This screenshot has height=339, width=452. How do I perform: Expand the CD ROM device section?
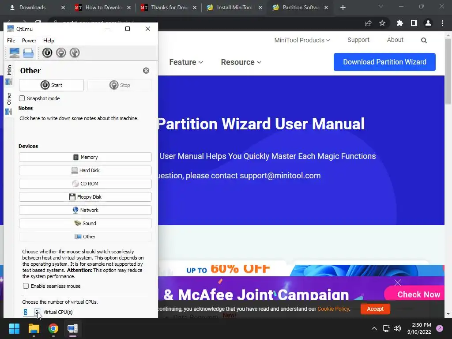[85, 184]
